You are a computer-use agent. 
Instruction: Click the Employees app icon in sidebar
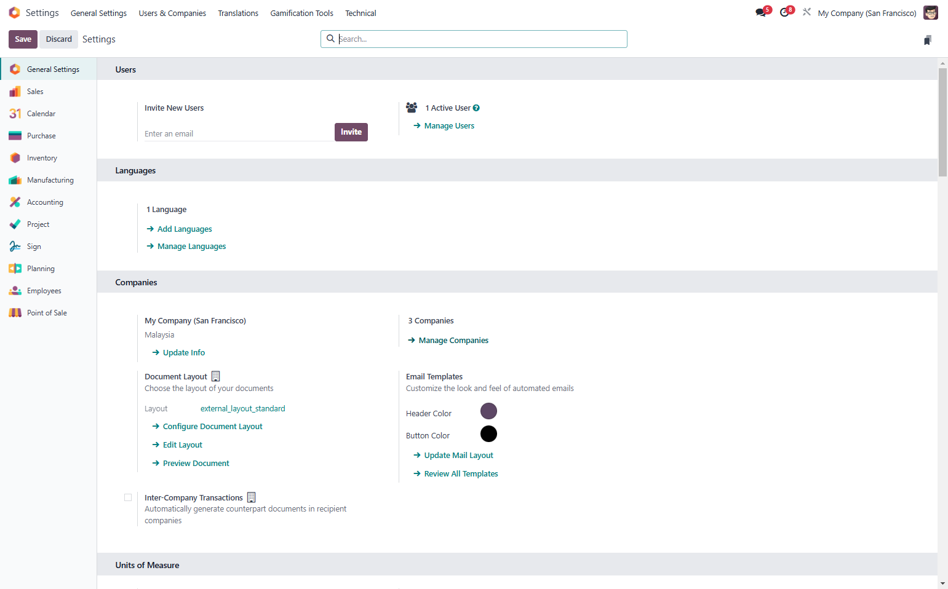15,291
